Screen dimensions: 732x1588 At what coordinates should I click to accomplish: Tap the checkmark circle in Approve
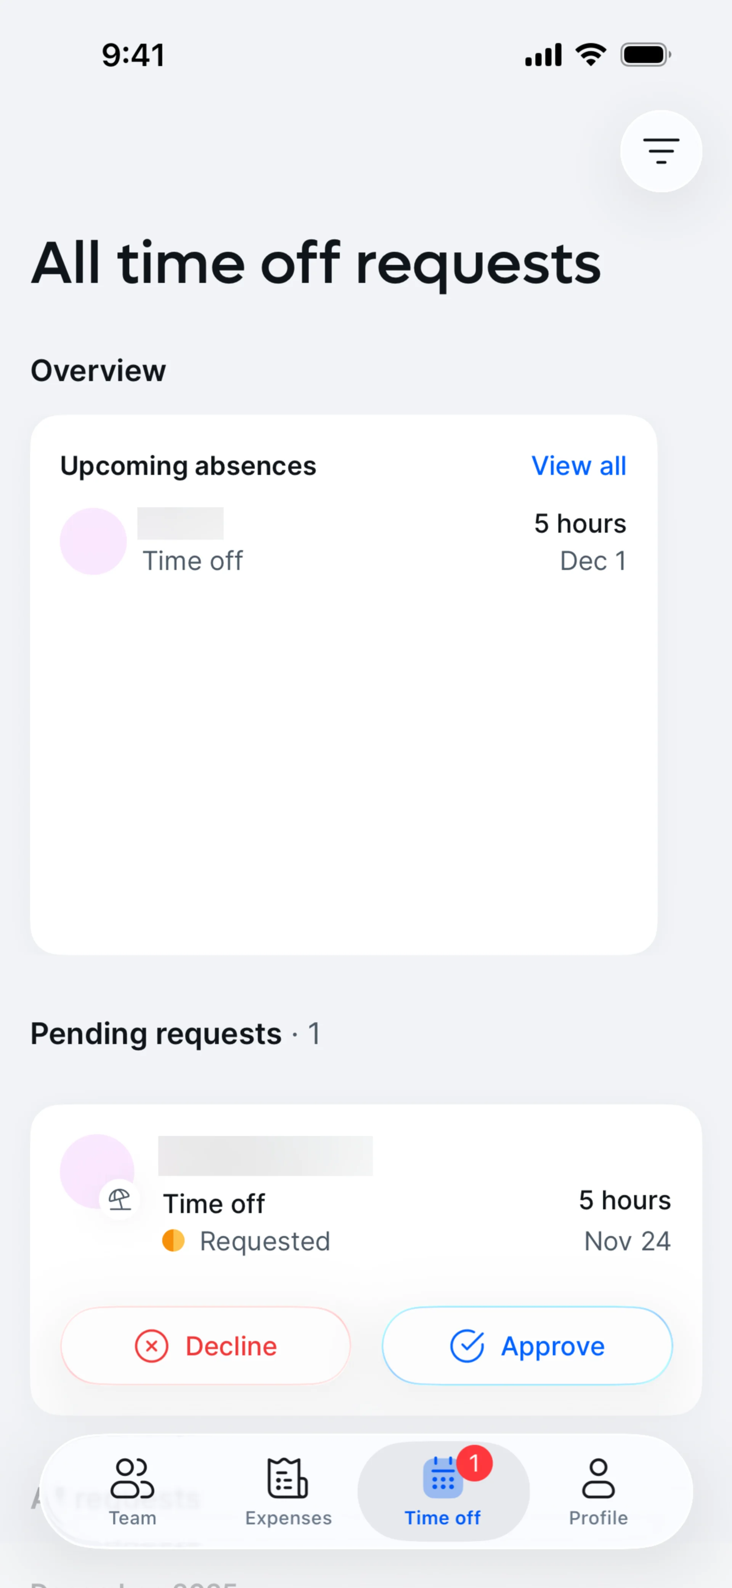coord(467,1346)
